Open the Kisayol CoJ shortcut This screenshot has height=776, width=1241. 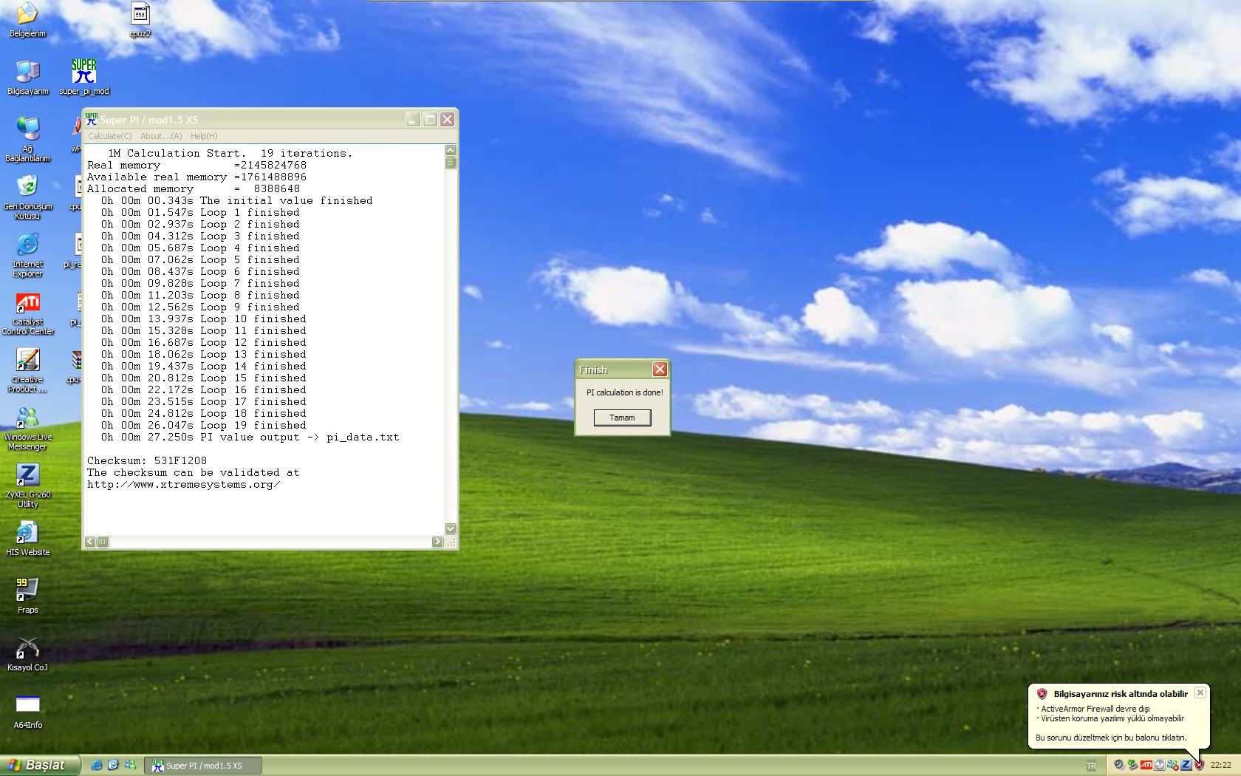click(27, 654)
